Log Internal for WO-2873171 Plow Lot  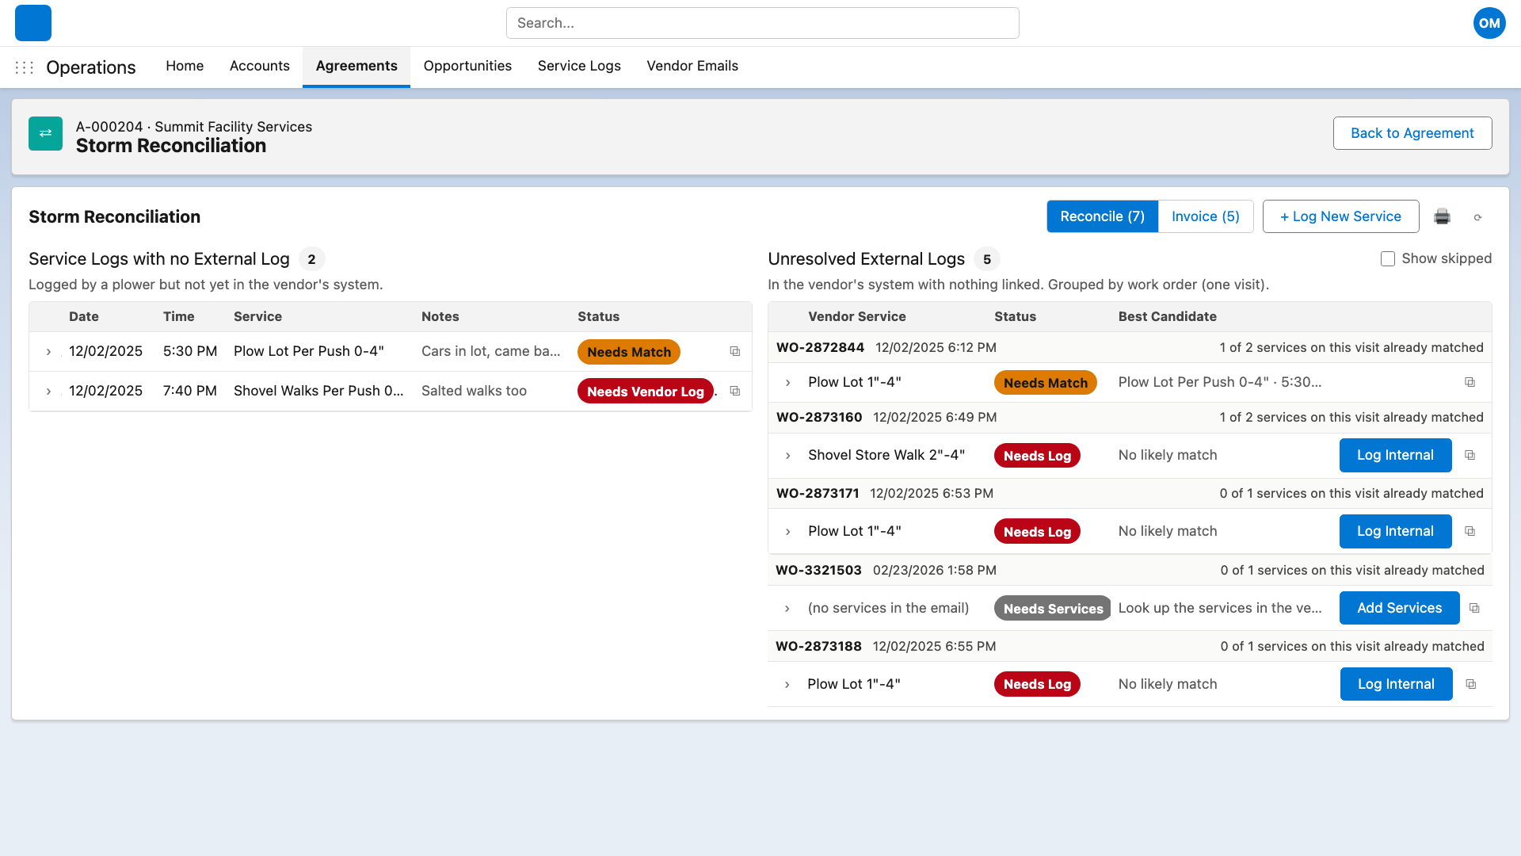pyautogui.click(x=1395, y=531)
